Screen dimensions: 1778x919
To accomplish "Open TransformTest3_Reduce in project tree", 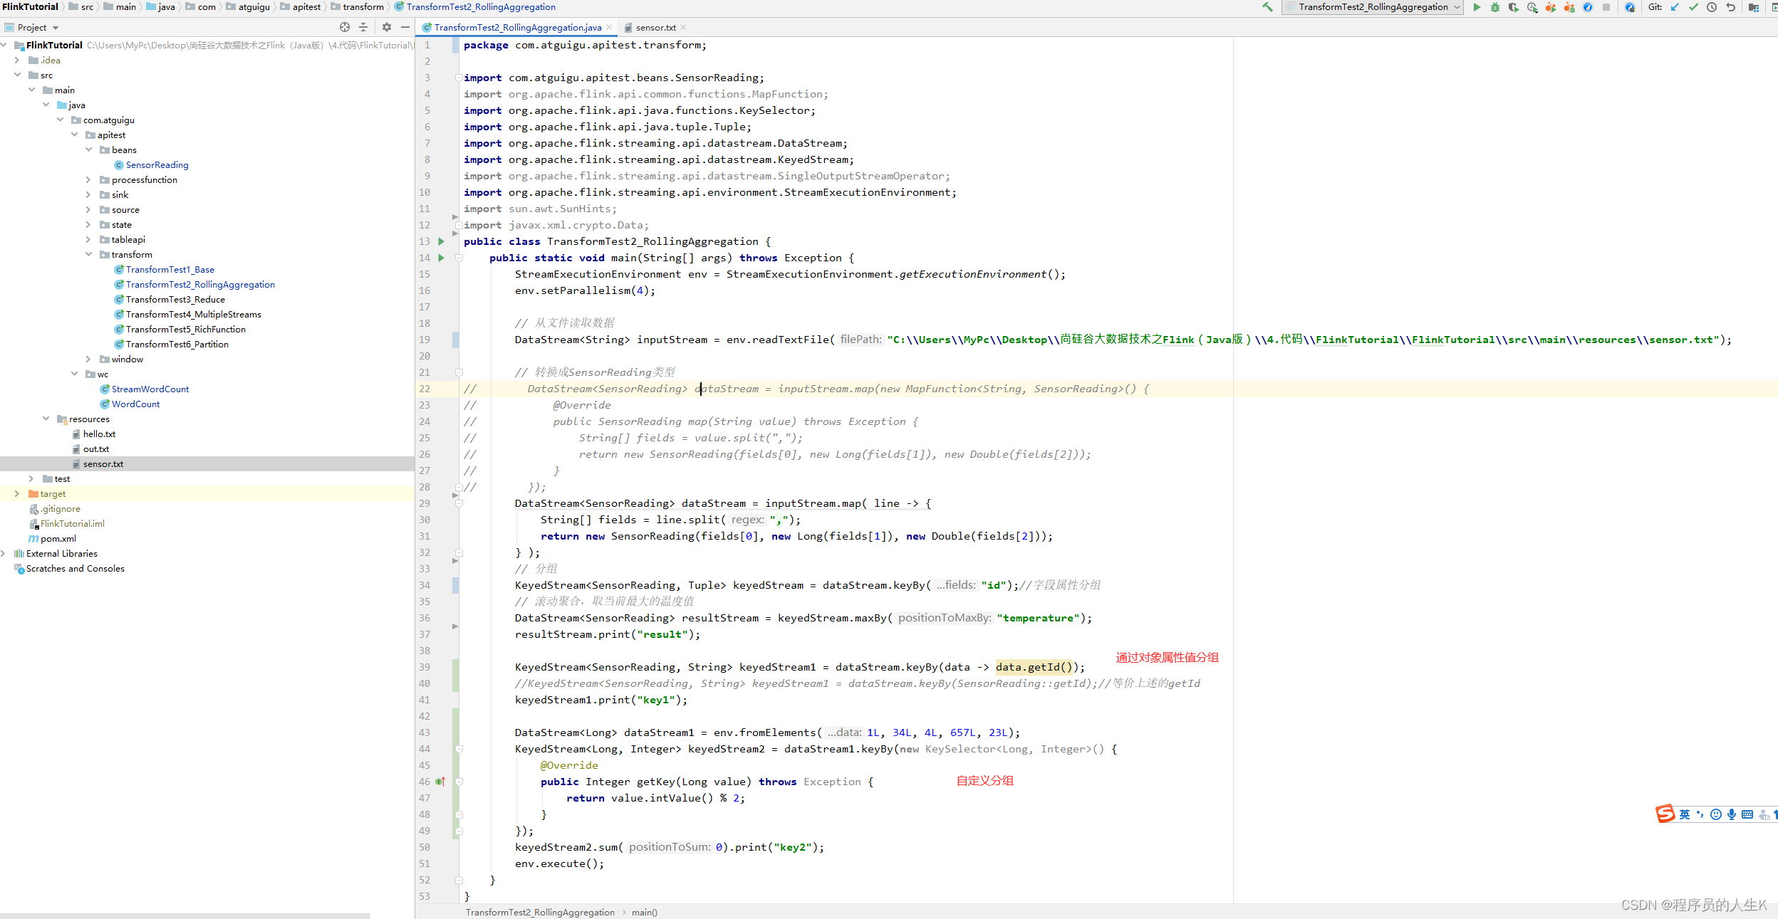I will point(175,299).
